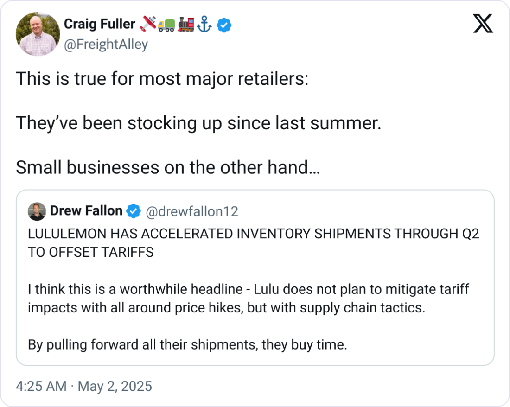This screenshot has height=407, width=510.
Task: Click the "By pulling forward all their shipments" sentence
Action: pos(187,345)
